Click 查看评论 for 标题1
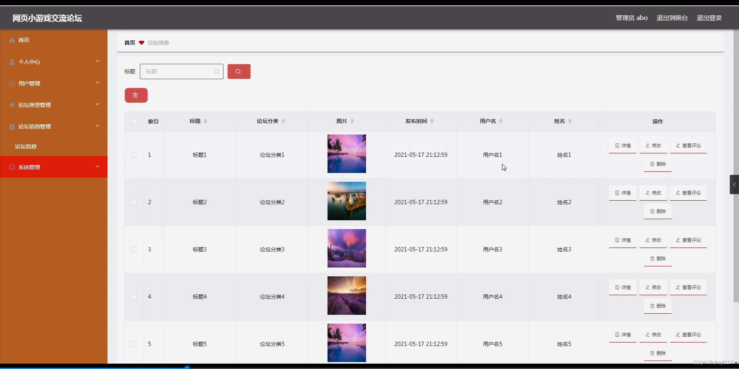Viewport: 739px width, 369px height. [688, 146]
